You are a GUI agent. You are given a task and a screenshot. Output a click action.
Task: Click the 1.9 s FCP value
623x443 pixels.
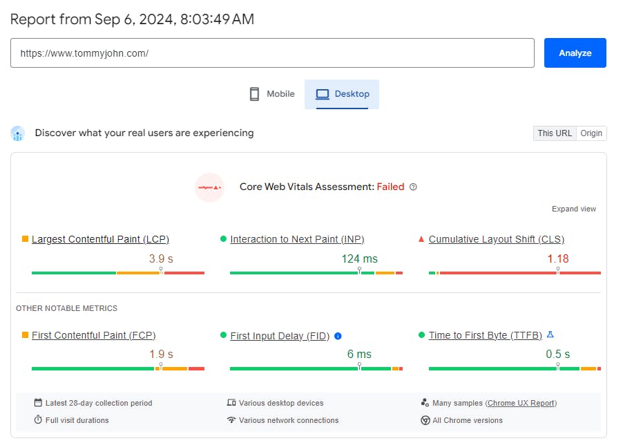(x=161, y=354)
